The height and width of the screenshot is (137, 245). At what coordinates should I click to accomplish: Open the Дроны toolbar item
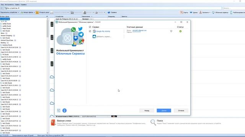tap(194, 13)
